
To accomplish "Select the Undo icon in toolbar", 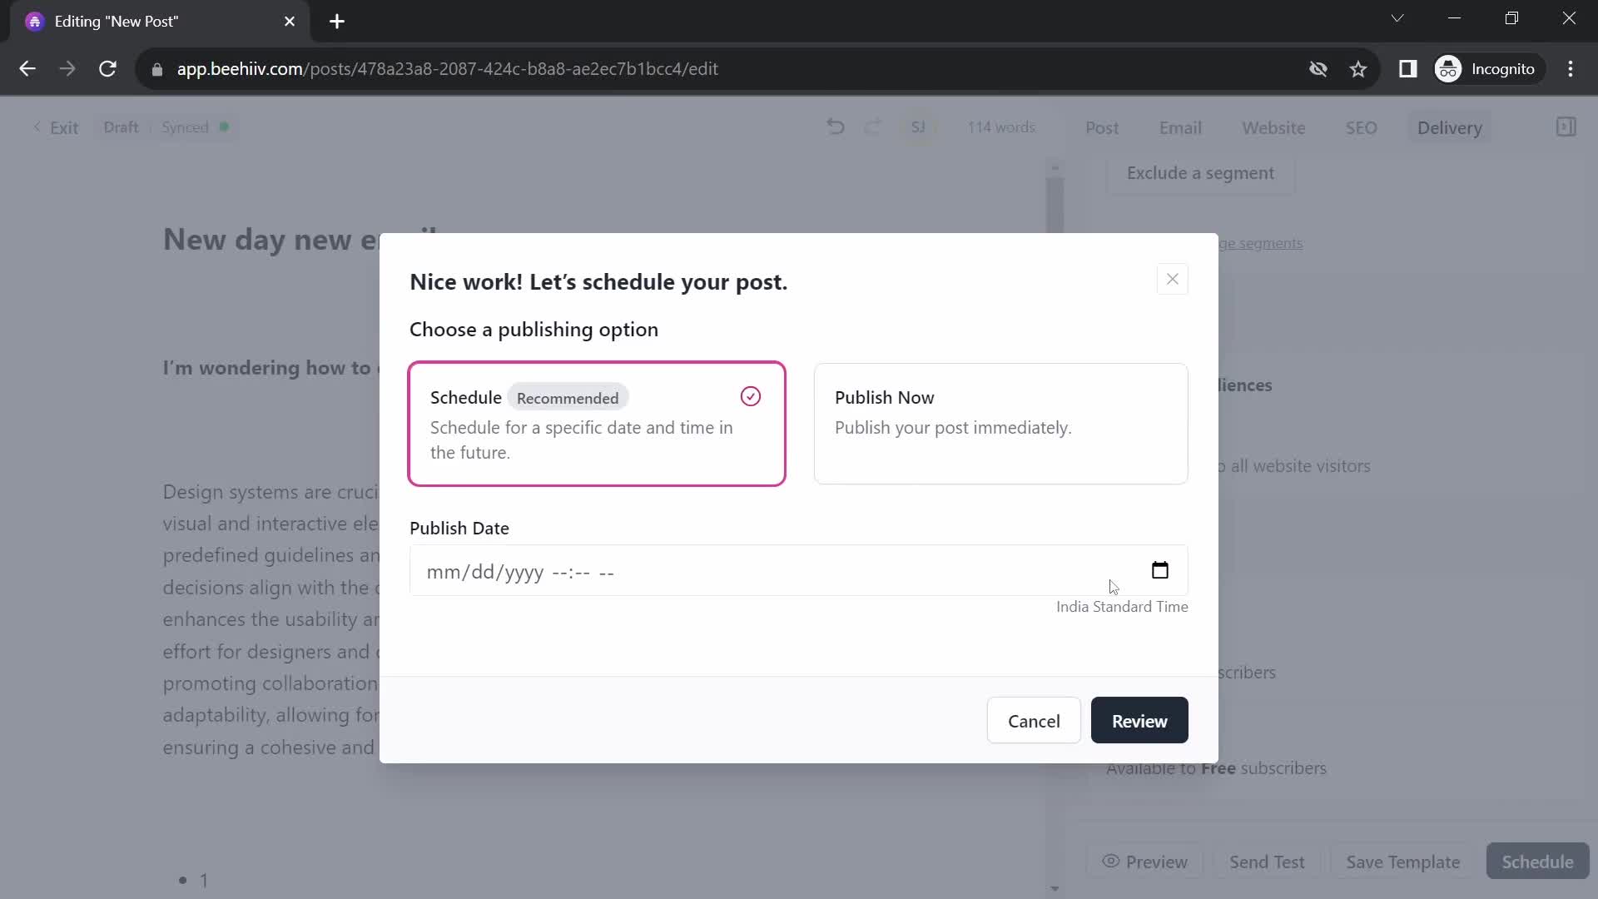I will coord(838,127).
